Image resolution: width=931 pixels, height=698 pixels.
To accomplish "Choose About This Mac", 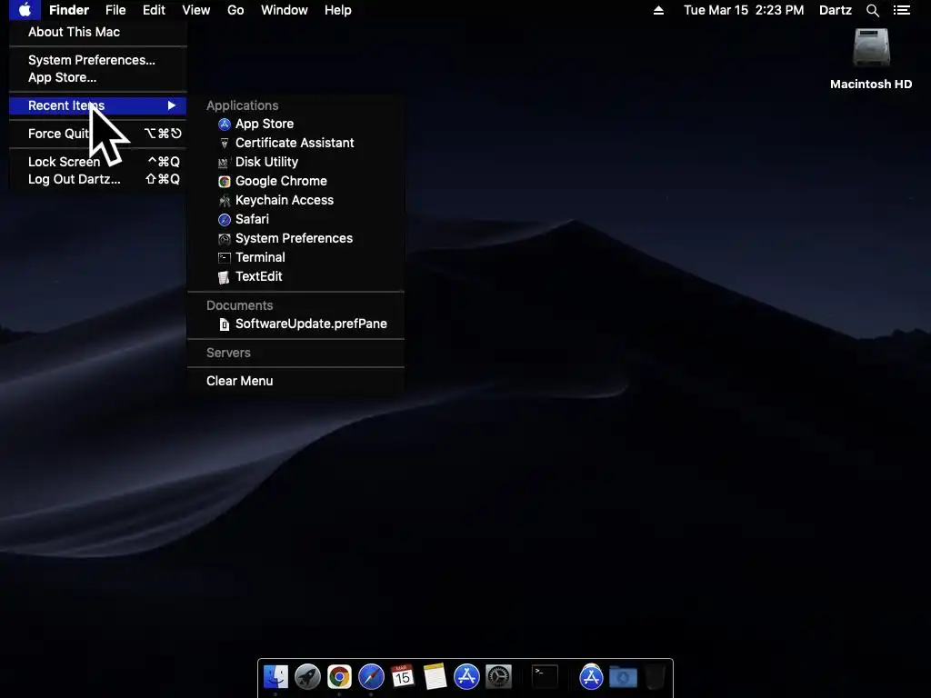I will 98,32.
